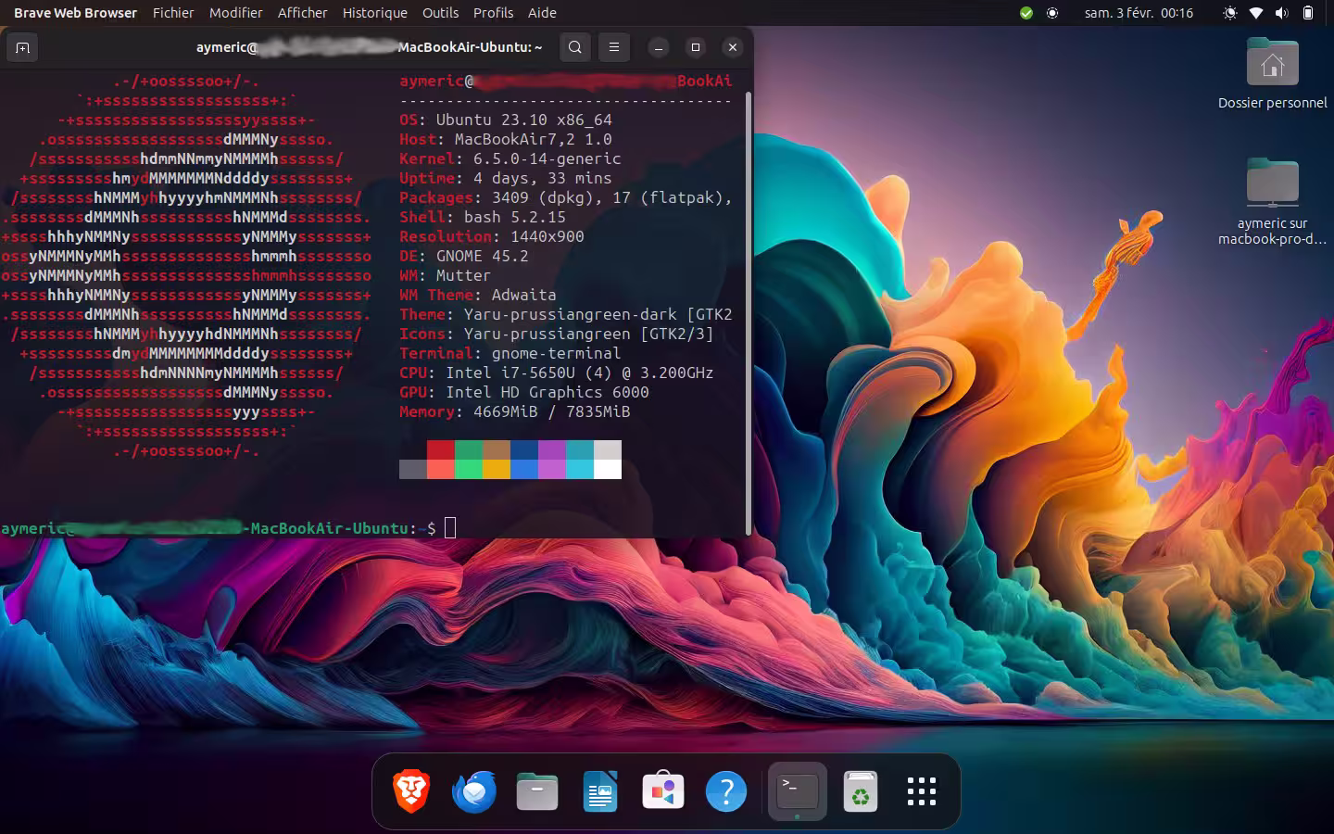Click the 'WM Theme: Adwaita' line
Screen dimensions: 1334x834
point(478,295)
